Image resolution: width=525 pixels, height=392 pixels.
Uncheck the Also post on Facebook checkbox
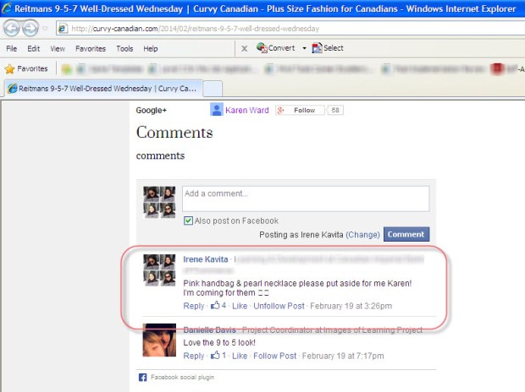(x=188, y=220)
